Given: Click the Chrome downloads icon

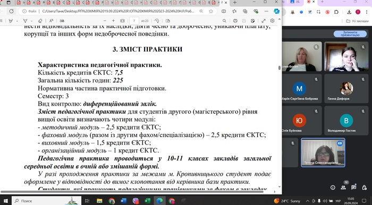Looking at the screenshot, I should click(349, 12).
